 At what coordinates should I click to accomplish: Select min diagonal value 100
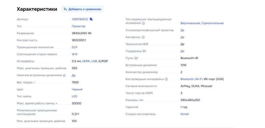(74, 121)
